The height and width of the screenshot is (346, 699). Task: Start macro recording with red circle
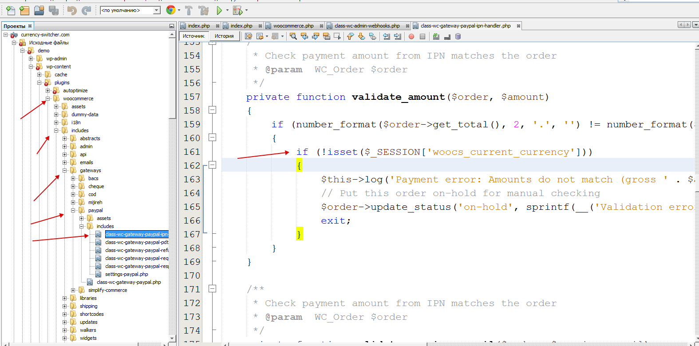(411, 36)
